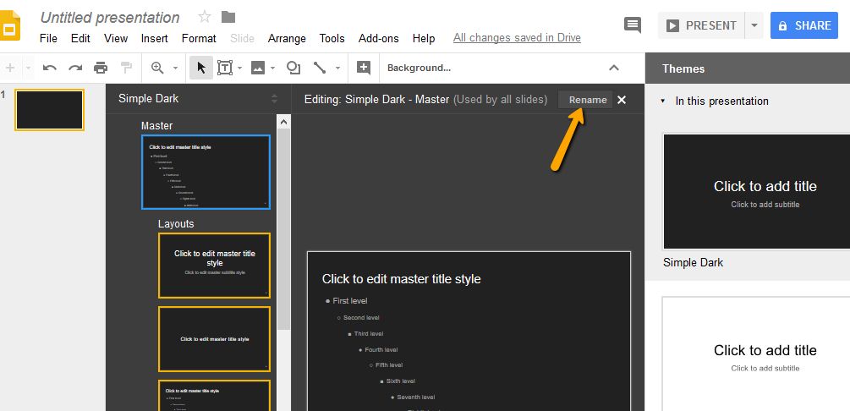Star the Untitled presentation
This screenshot has height=411, width=850.
205,17
